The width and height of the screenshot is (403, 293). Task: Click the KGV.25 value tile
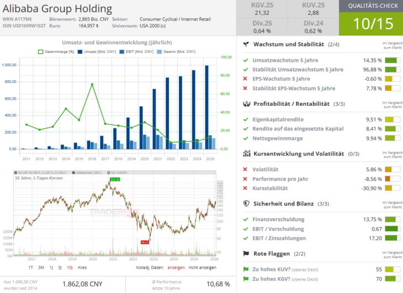(262, 9)
